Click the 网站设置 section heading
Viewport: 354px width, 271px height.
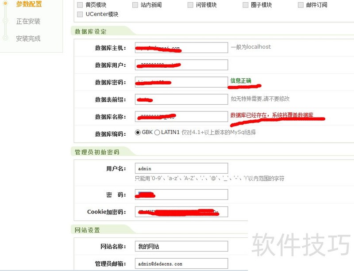pyautogui.click(x=87, y=230)
